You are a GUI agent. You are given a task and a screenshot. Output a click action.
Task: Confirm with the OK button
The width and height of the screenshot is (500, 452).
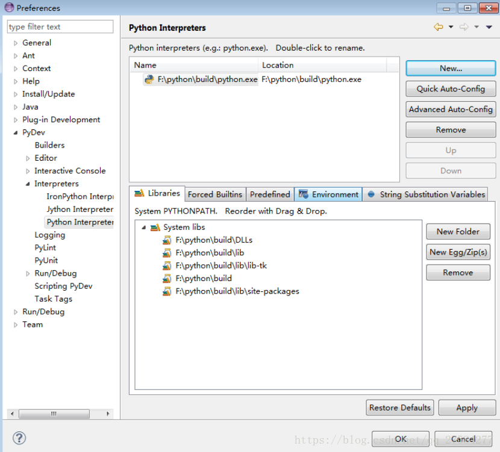(401, 439)
